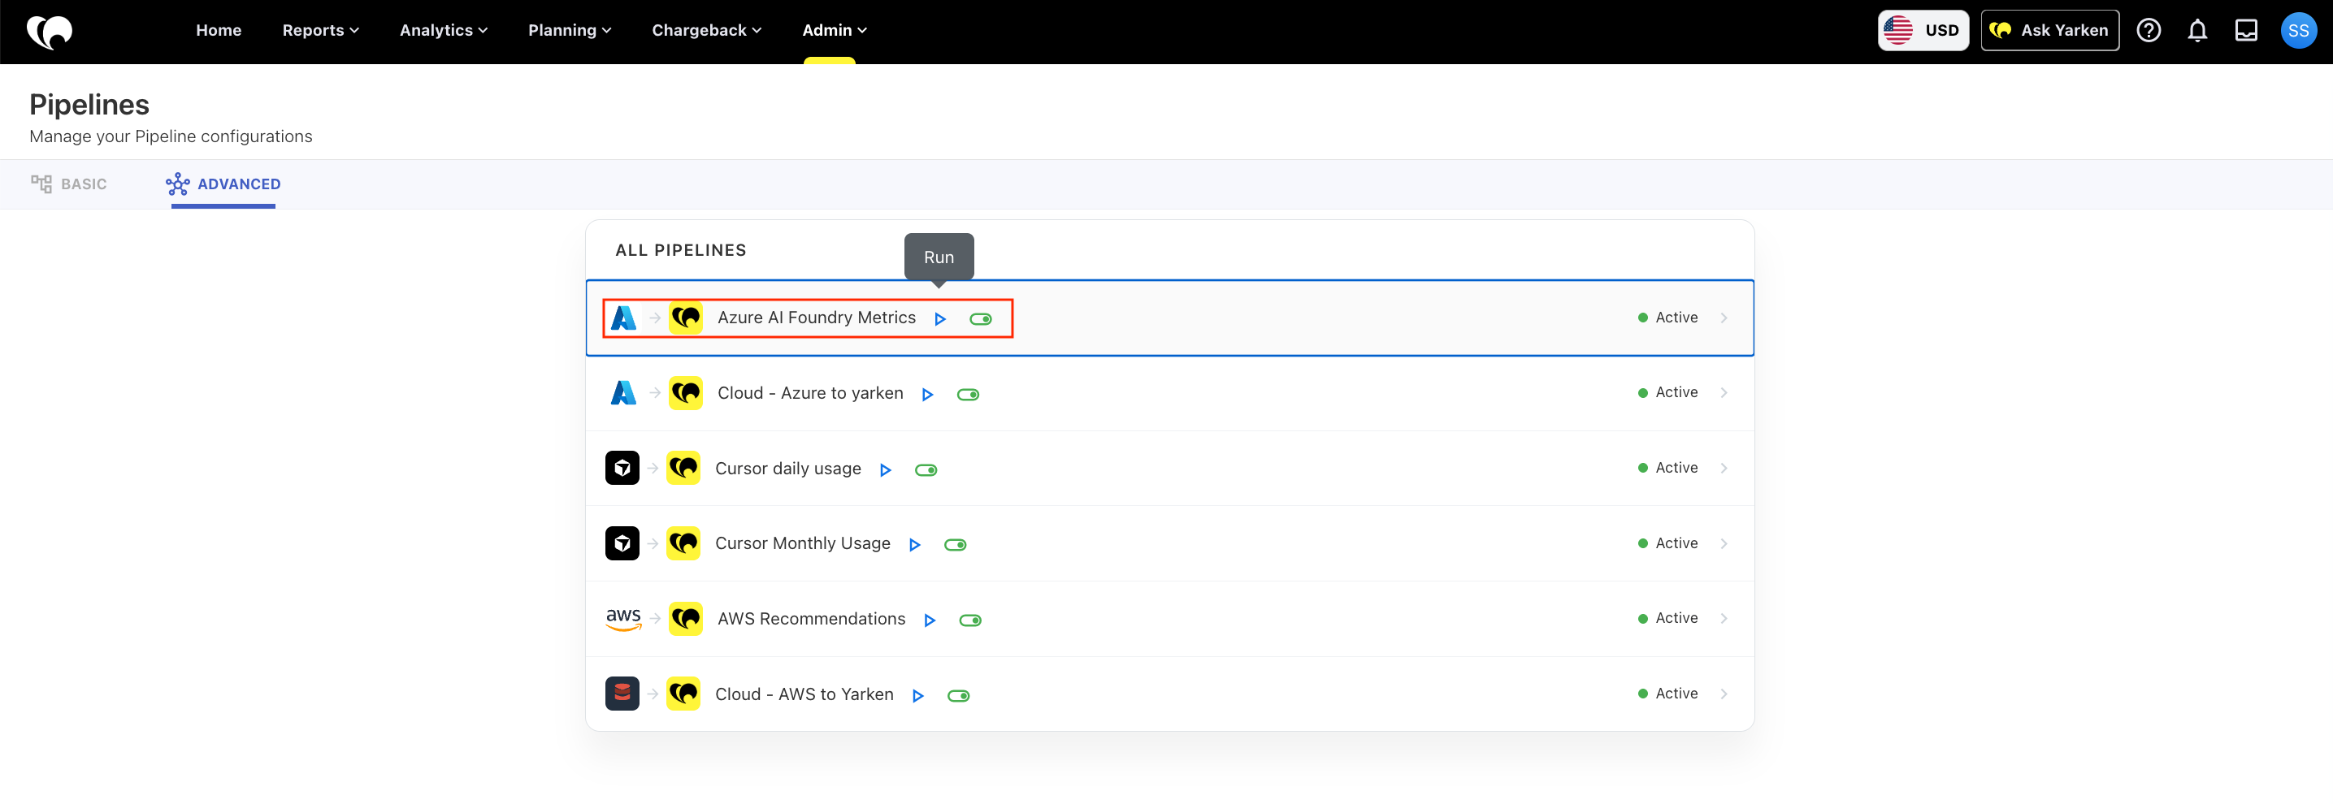2333x804 pixels.
Task: Disable the Cursor daily usage pipeline switch
Action: (x=926, y=470)
